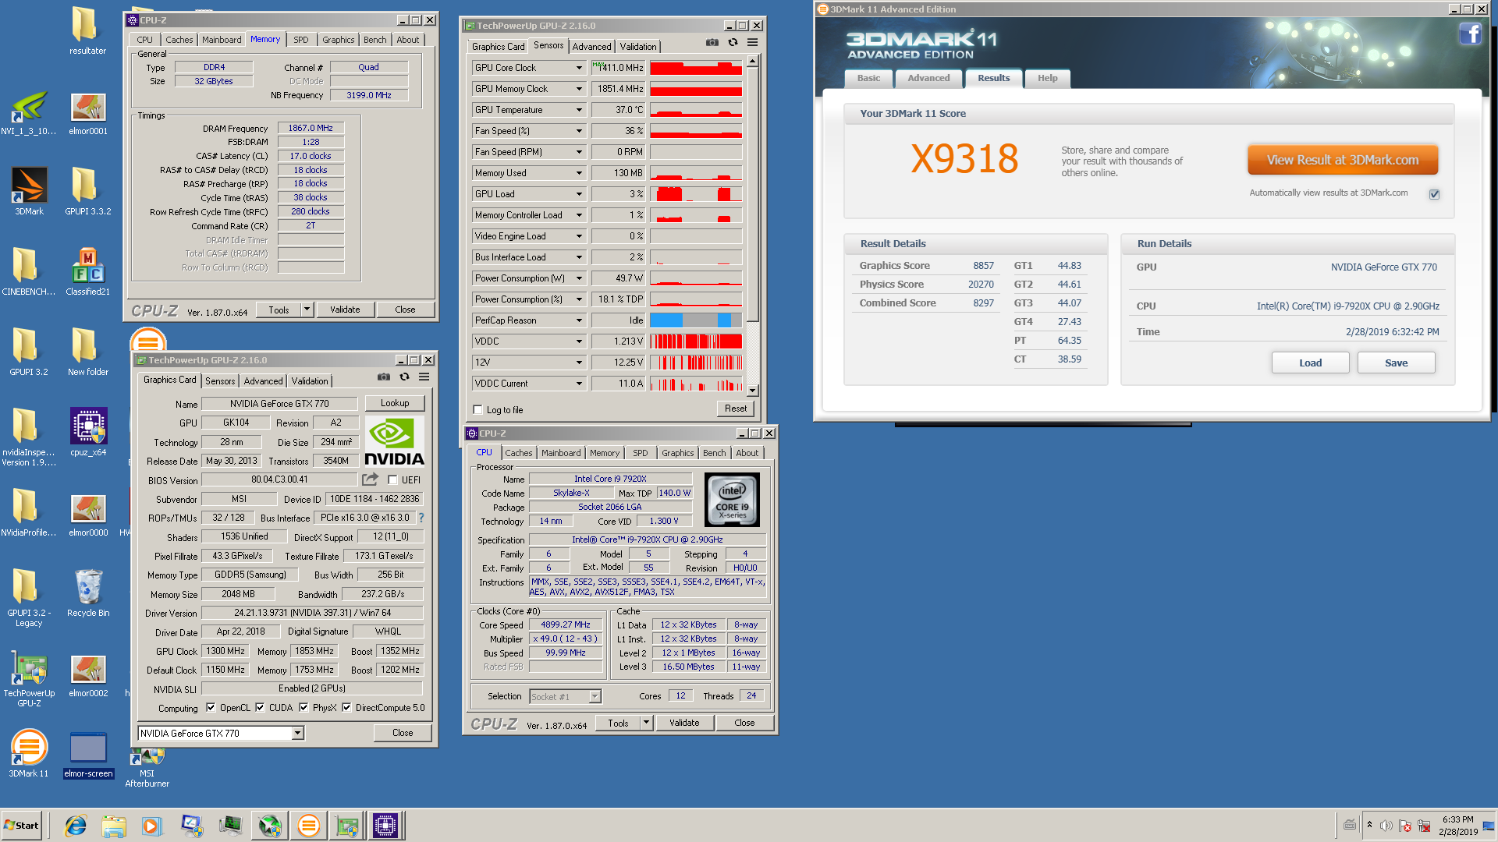The image size is (1498, 842).
Task: Click the GPU-Z Sensors vertical scrollbar thumb
Action: [752, 195]
